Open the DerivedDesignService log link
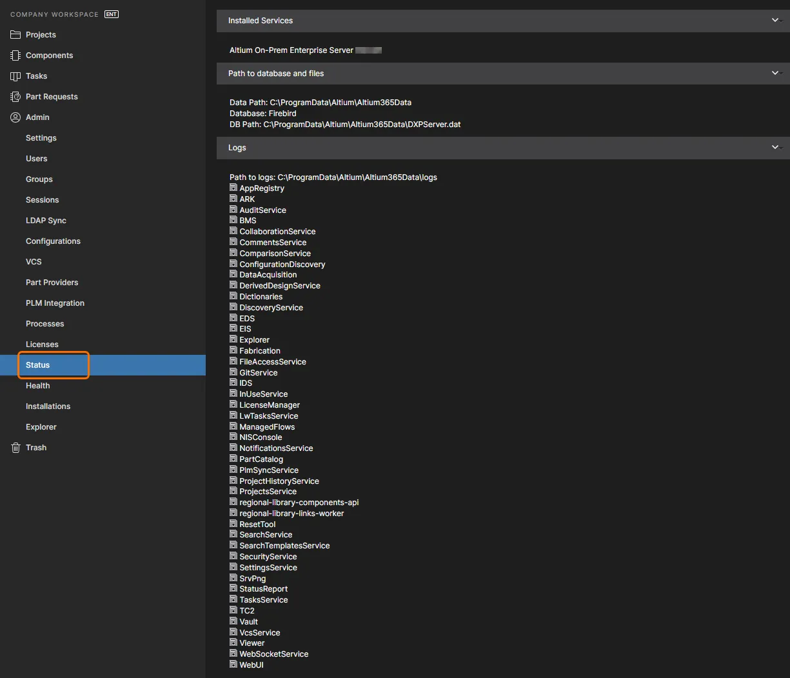This screenshot has width=790, height=678. coord(280,286)
